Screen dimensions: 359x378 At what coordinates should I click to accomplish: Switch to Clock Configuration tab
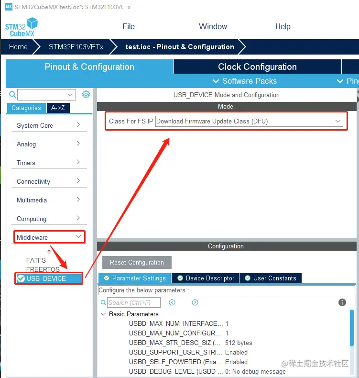coord(257,67)
